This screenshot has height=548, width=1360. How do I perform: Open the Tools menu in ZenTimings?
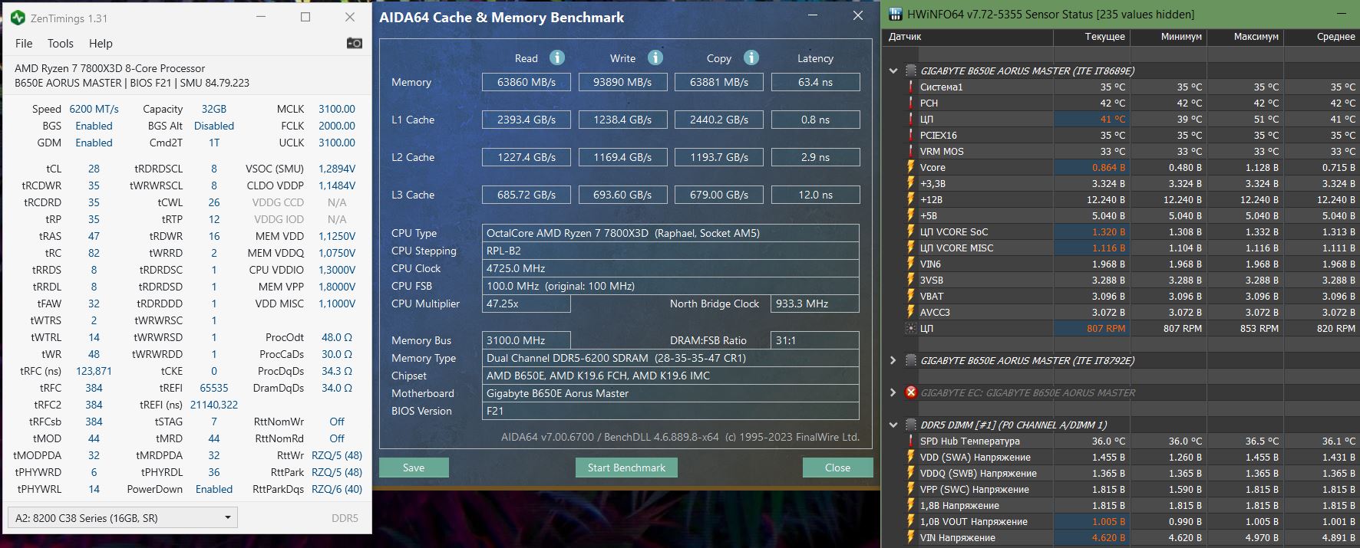pyautogui.click(x=61, y=44)
